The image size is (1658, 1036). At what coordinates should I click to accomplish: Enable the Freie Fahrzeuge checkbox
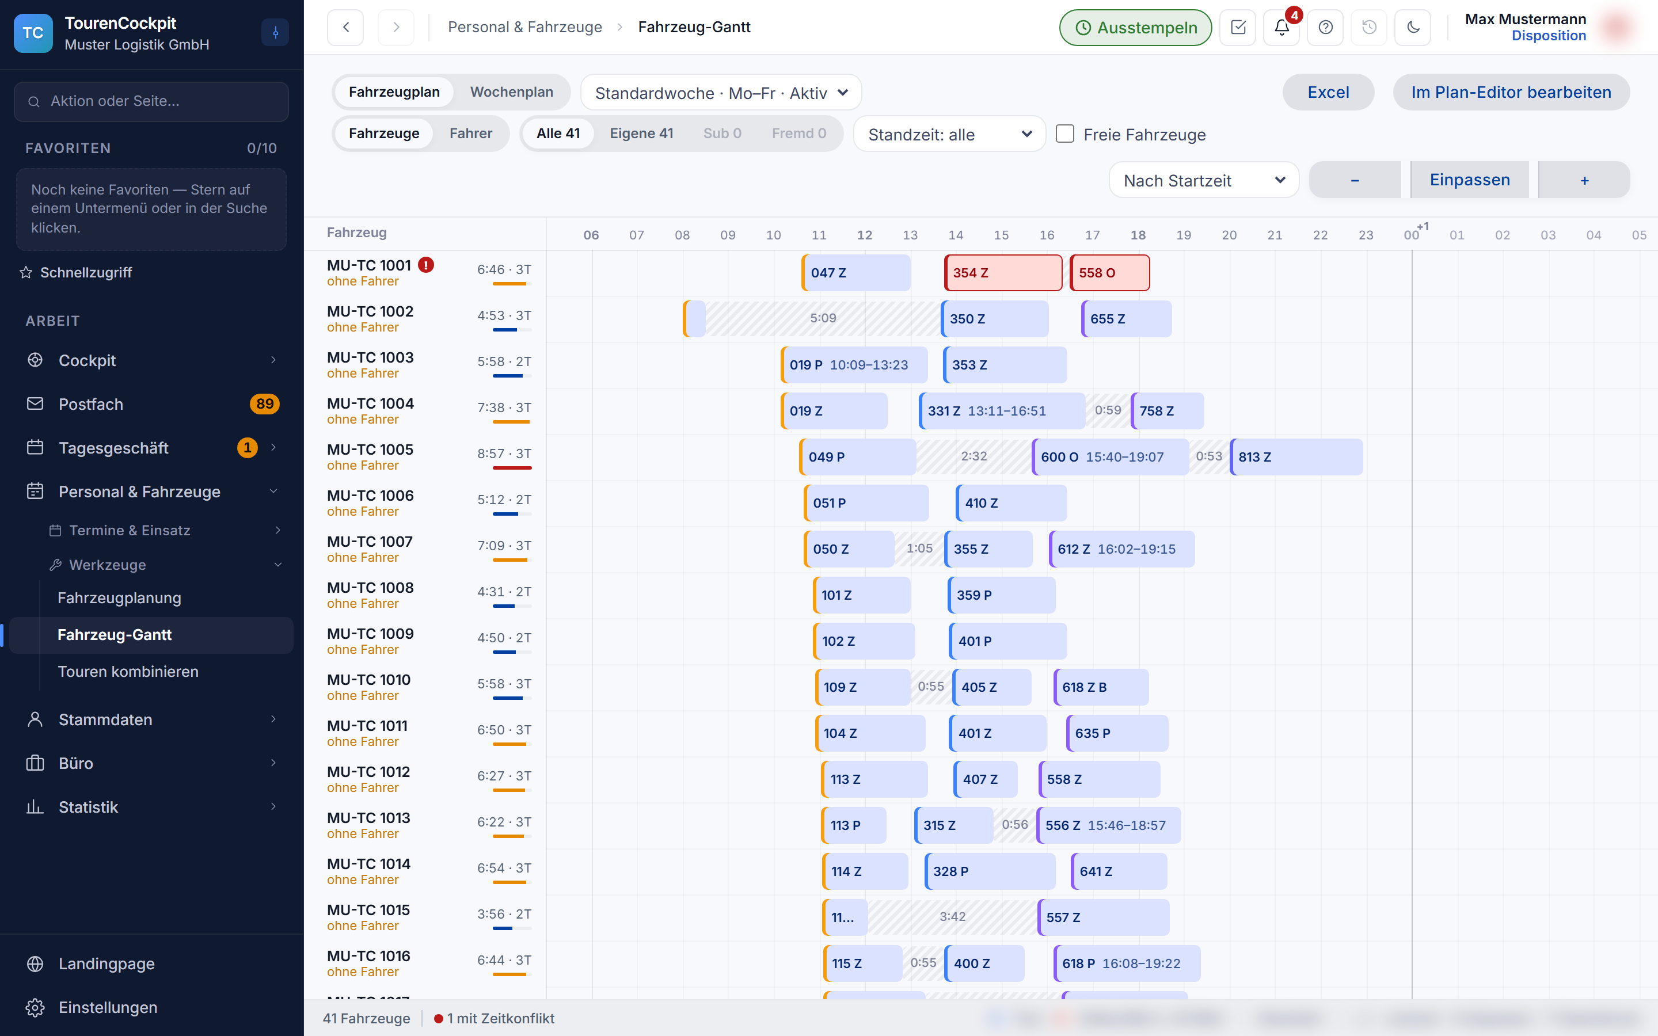click(x=1064, y=134)
